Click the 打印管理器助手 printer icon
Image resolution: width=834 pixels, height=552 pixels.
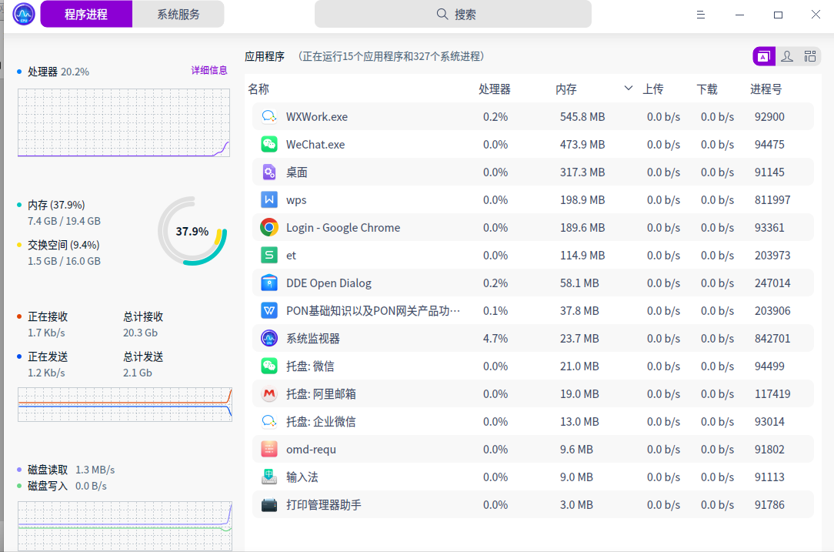269,505
